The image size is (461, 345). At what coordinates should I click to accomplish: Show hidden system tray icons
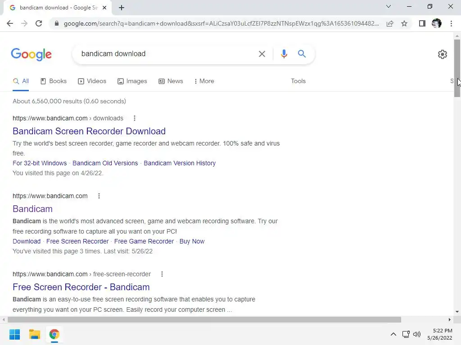(x=393, y=334)
